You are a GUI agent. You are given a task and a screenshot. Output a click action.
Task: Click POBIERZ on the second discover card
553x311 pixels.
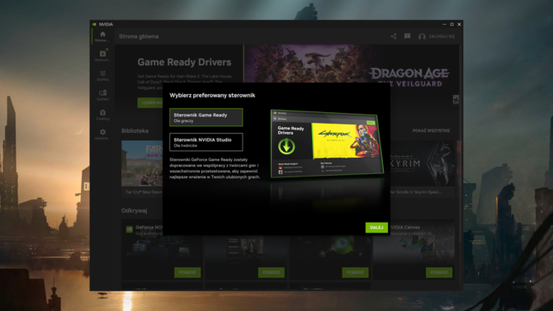(x=272, y=272)
